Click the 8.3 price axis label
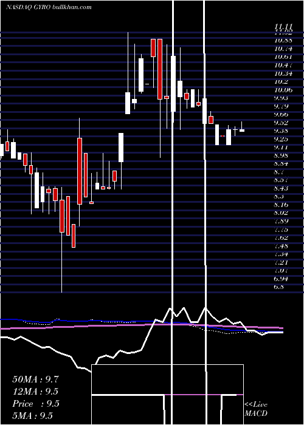Screen dimensions: 304x425 point(279,197)
